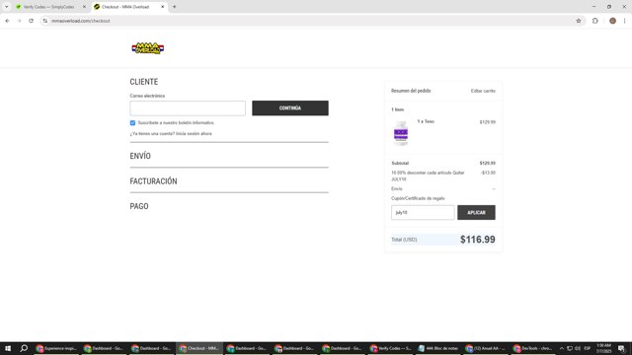Open the Chrome profile avatar
The image size is (632, 355).
coord(612,21)
